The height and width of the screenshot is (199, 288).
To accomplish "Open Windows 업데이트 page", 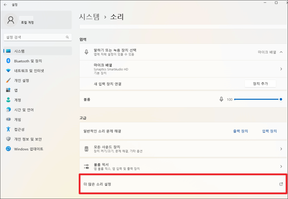I will [x=38, y=149].
